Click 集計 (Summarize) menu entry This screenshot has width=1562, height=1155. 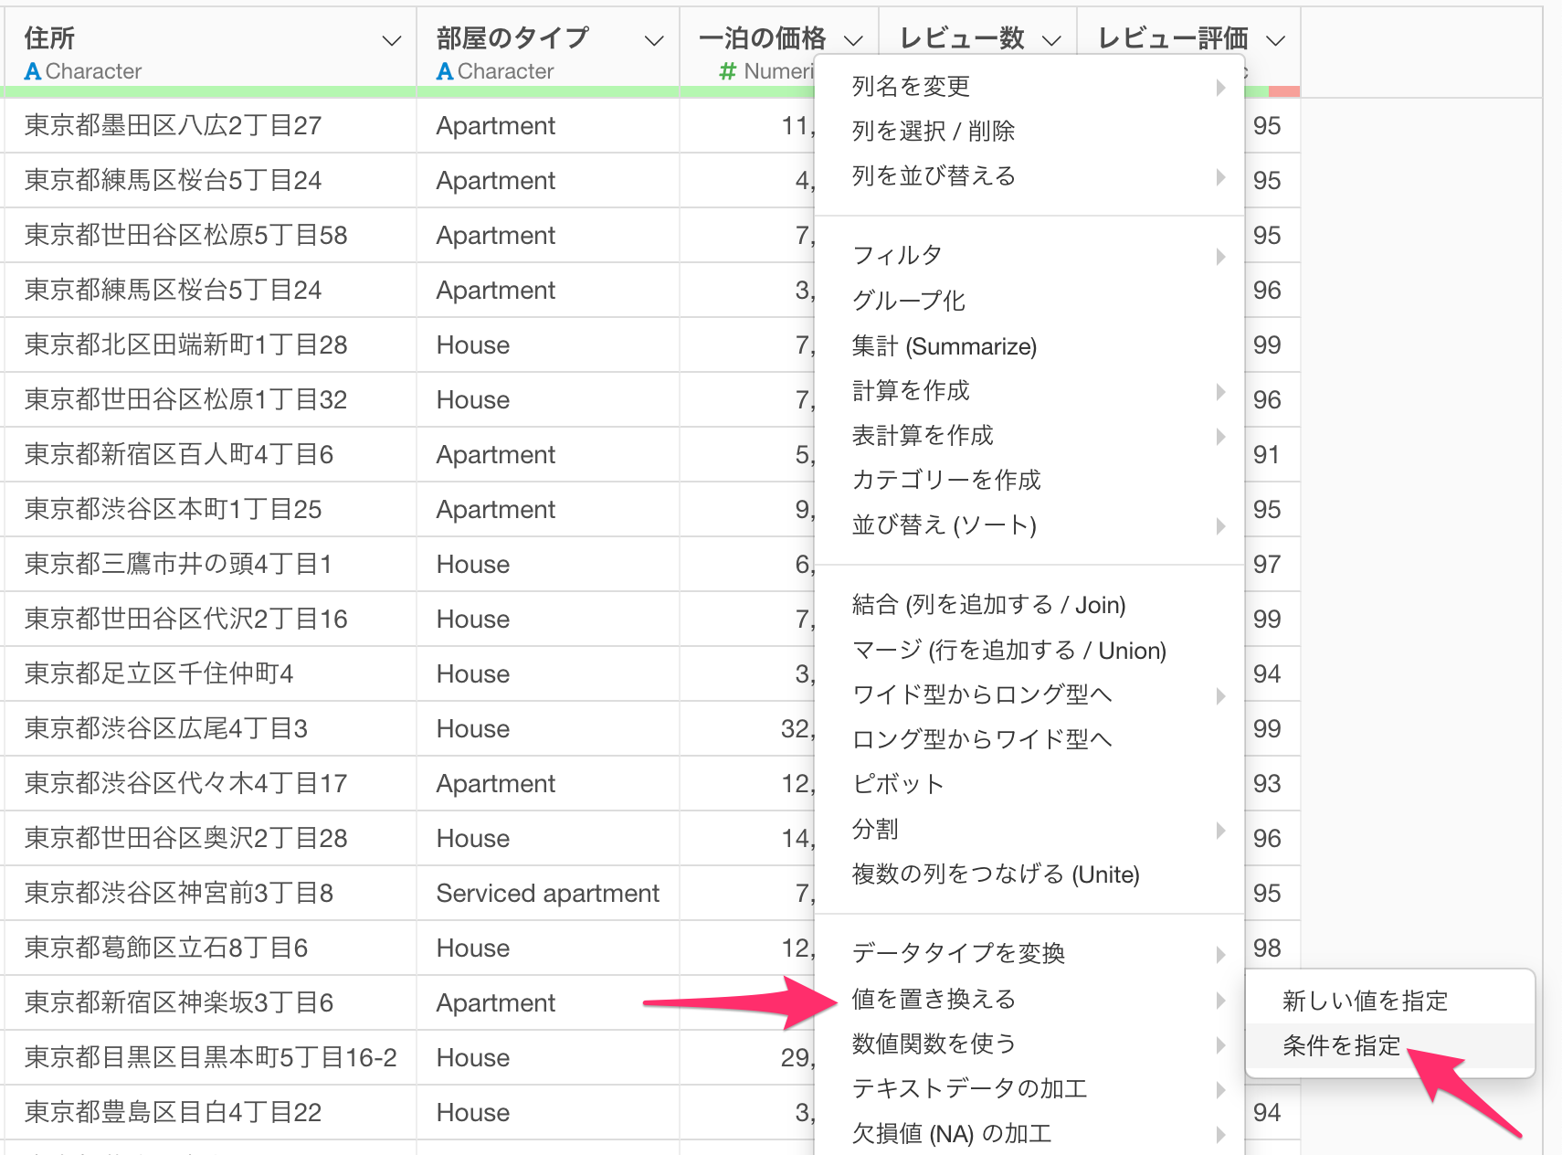[944, 346]
